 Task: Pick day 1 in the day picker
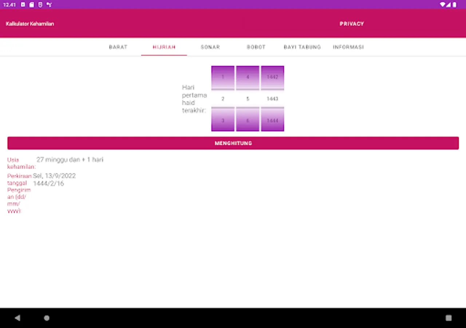(x=223, y=77)
